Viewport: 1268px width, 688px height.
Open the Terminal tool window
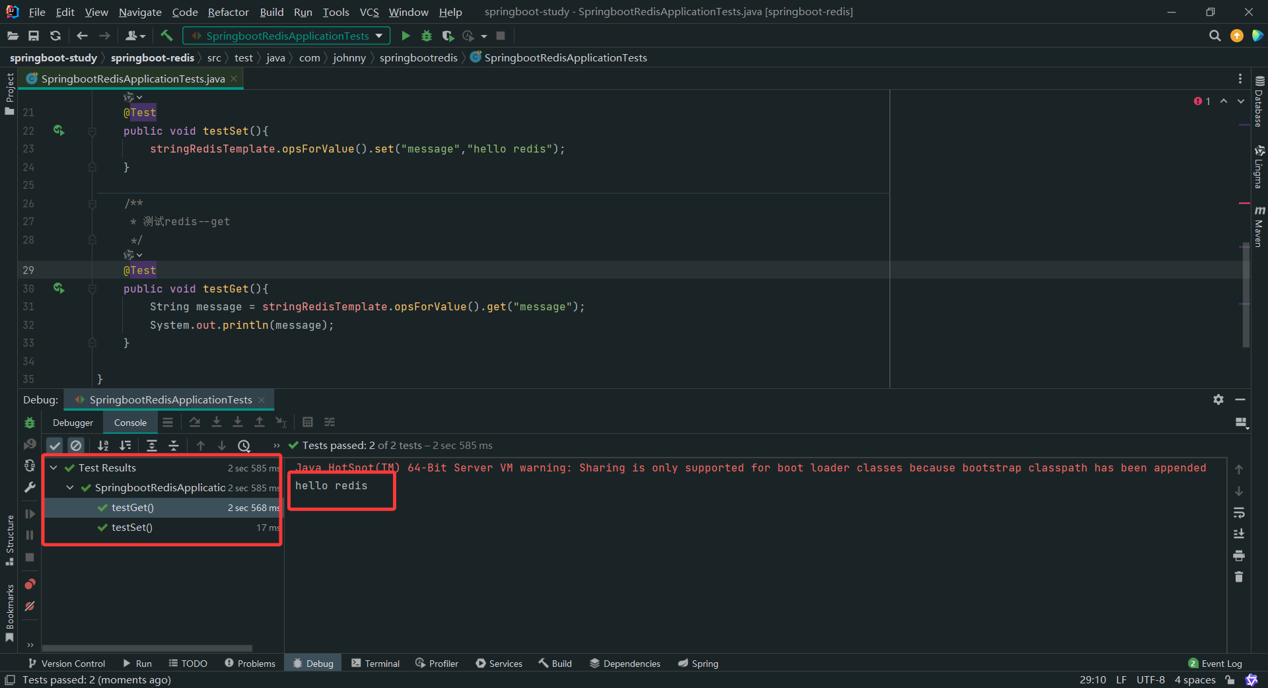pyautogui.click(x=375, y=664)
